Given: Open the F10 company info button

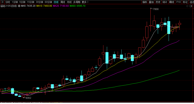Looking at the screenshot, I should [178, 2].
